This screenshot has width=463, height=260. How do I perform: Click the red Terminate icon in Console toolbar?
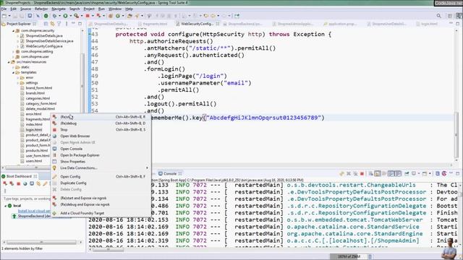(x=362, y=173)
